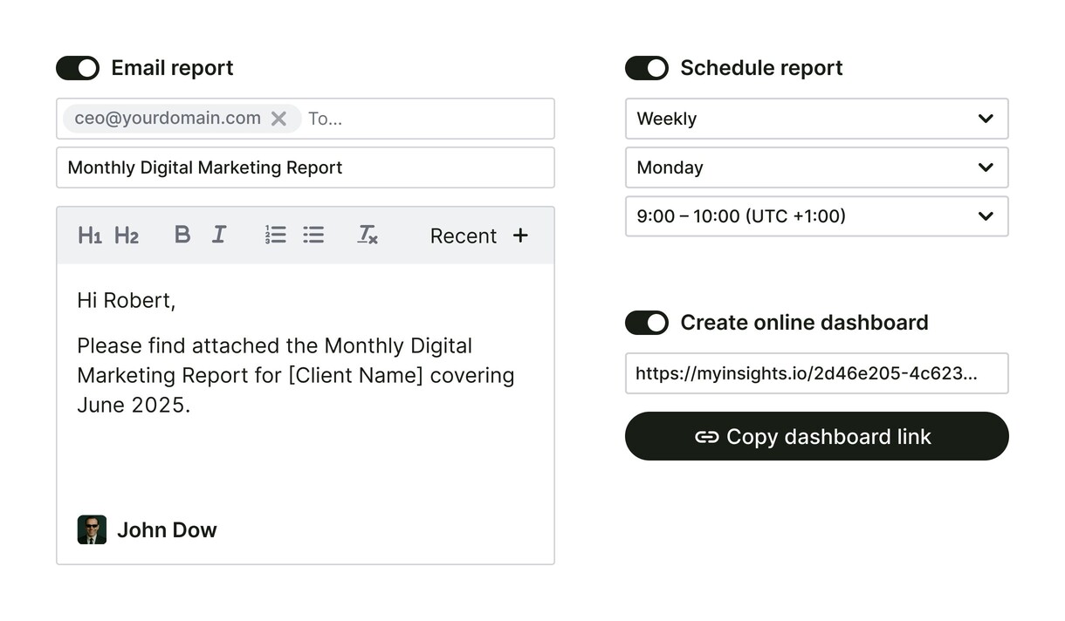Viewport: 1065px width, 621px height.
Task: Click the 'Please find attached' paragraph
Action: (x=296, y=375)
